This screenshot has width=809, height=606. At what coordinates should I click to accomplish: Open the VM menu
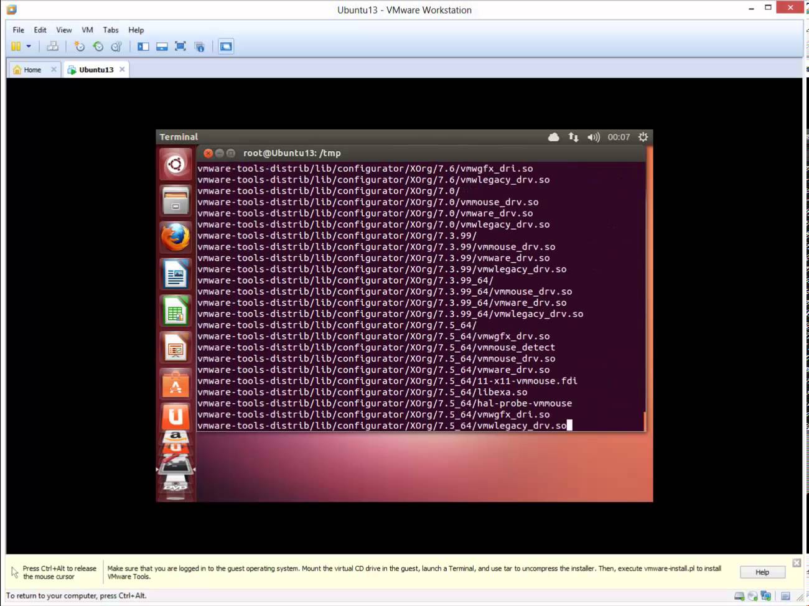tap(87, 29)
